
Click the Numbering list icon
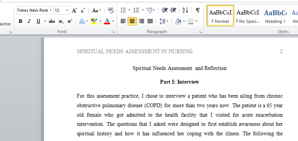click(x=136, y=10)
